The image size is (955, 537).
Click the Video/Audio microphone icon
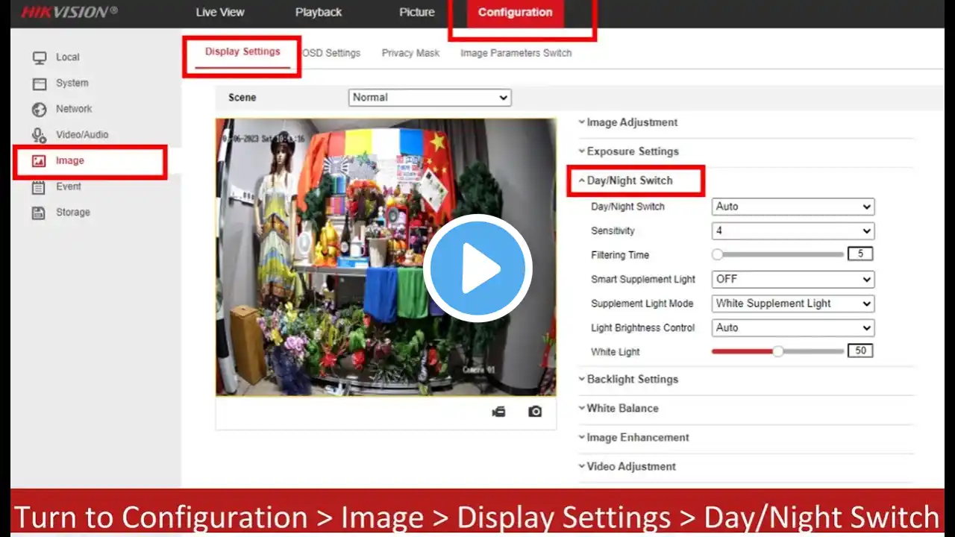click(x=40, y=135)
